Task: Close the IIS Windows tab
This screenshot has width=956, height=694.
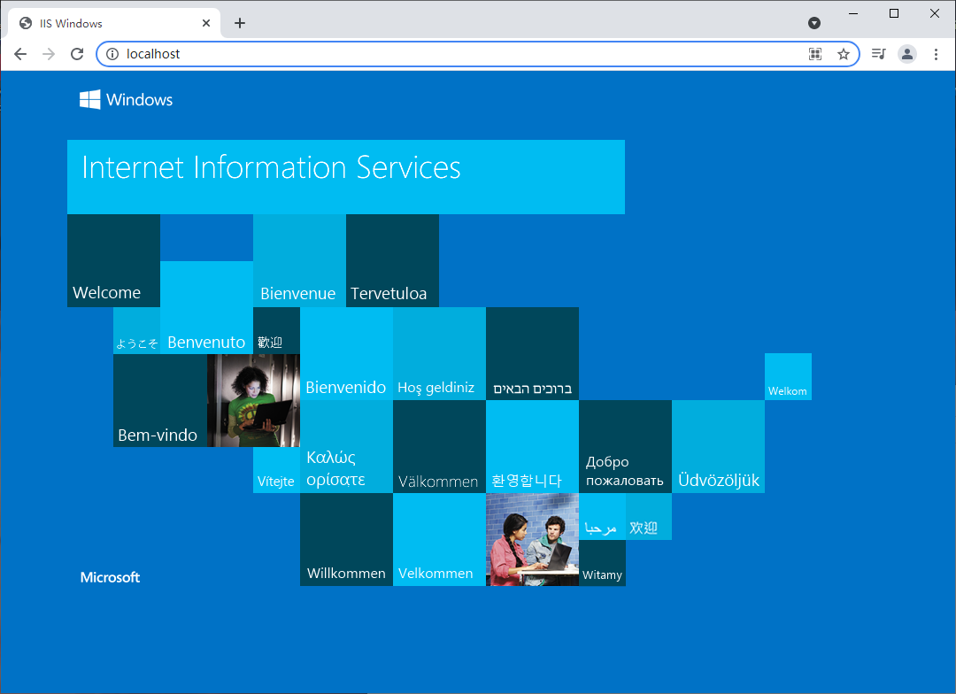Action: 206,23
